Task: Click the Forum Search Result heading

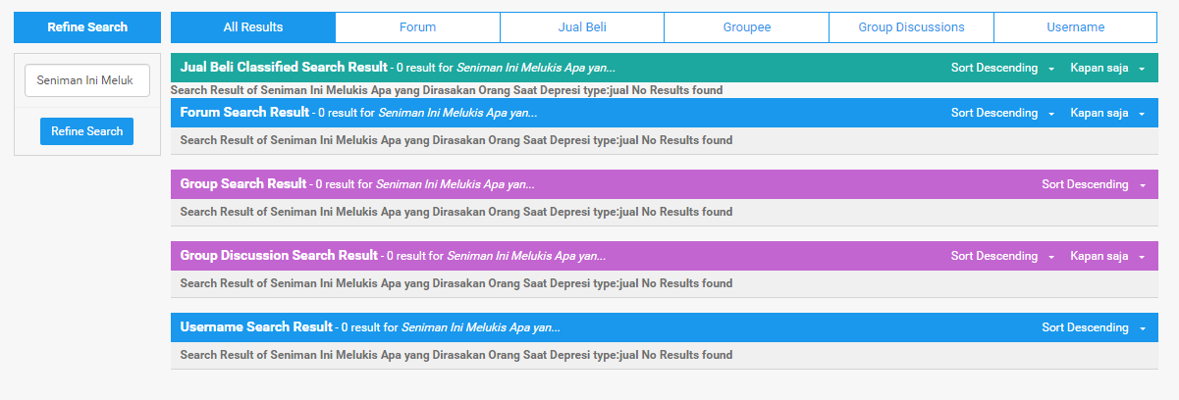Action: click(x=244, y=113)
